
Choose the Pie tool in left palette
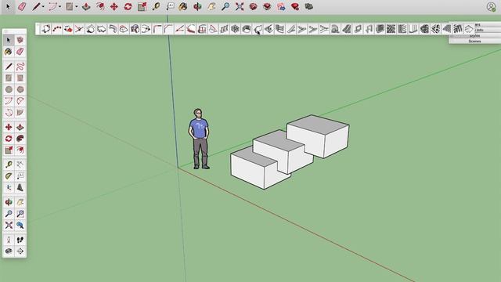click(x=20, y=113)
